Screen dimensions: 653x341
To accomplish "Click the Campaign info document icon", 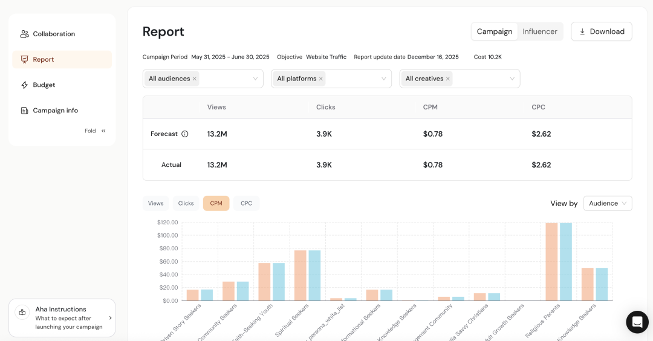I will tap(24, 111).
